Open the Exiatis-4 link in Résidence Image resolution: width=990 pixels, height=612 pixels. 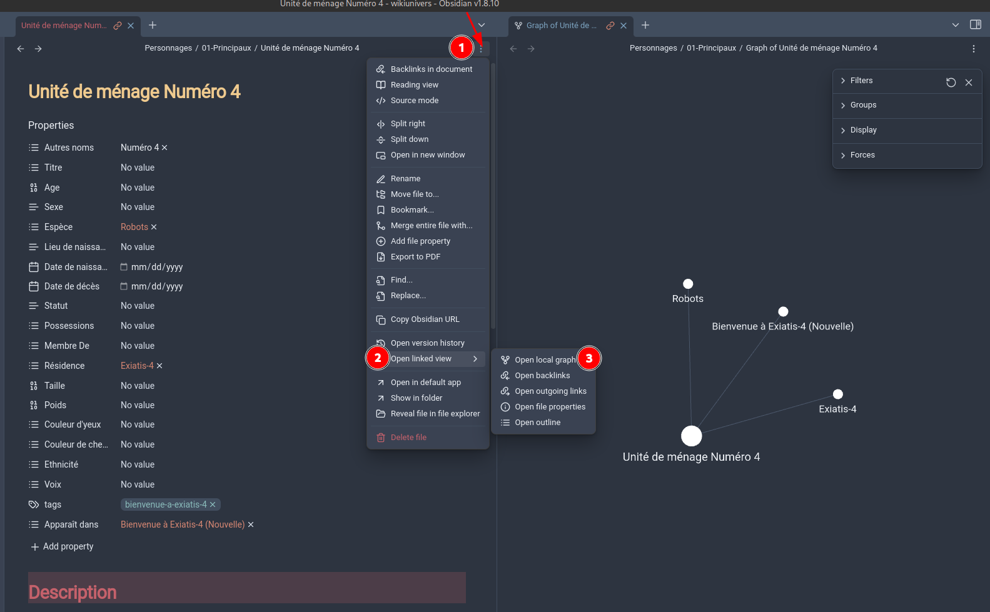point(137,366)
